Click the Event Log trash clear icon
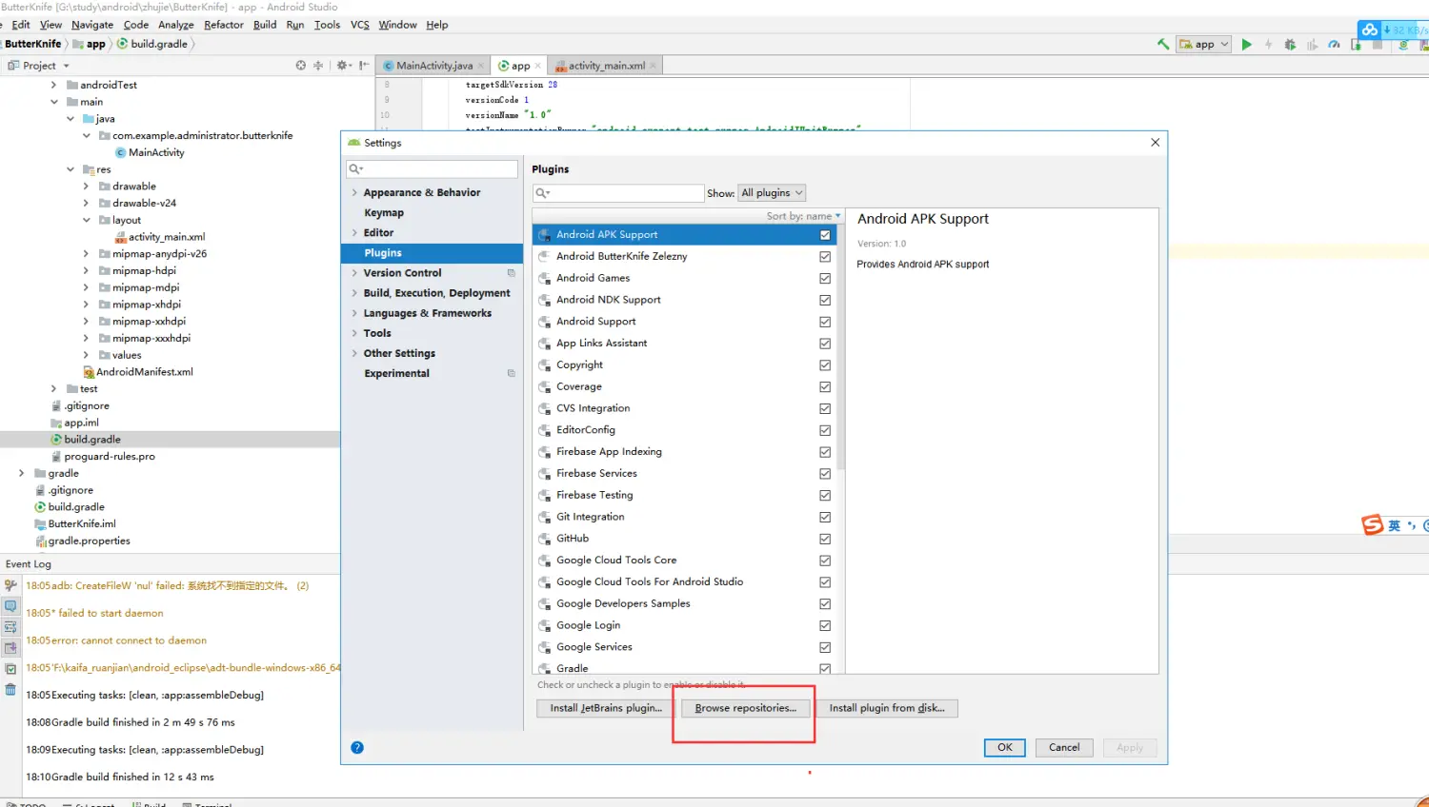This screenshot has height=807, width=1429. click(x=10, y=690)
